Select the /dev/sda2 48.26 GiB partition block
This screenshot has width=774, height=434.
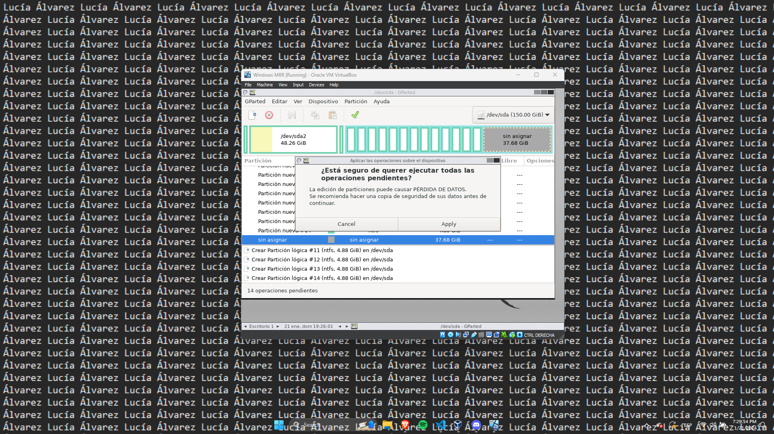tap(293, 140)
